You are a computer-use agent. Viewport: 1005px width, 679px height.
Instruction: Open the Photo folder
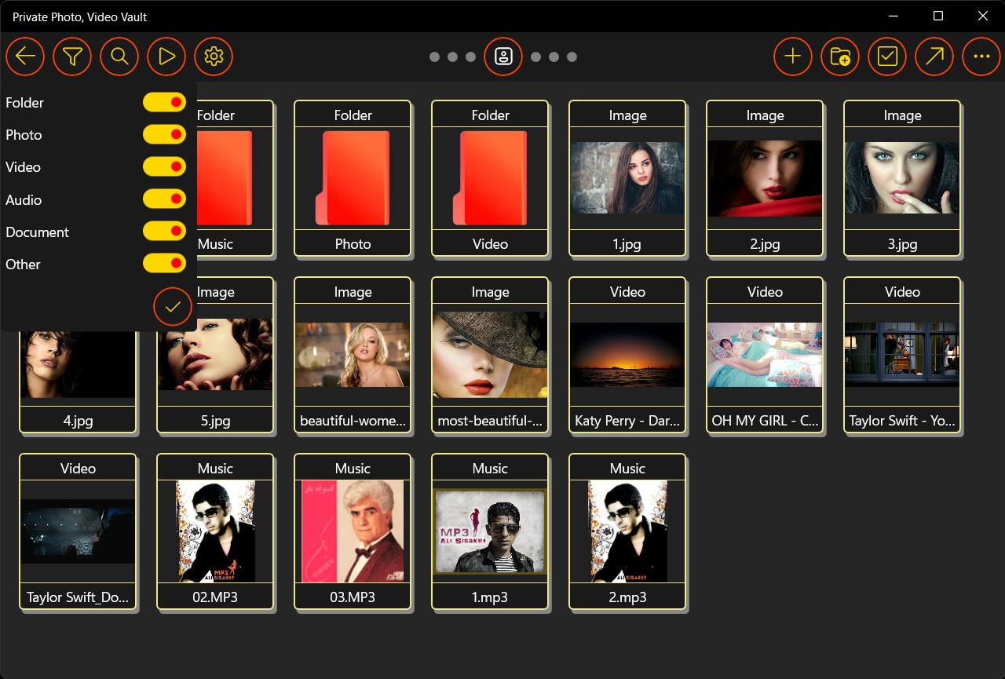tap(352, 178)
